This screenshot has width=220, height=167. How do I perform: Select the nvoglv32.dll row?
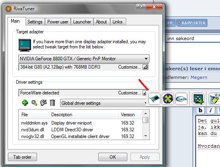pyautogui.click(x=81, y=136)
